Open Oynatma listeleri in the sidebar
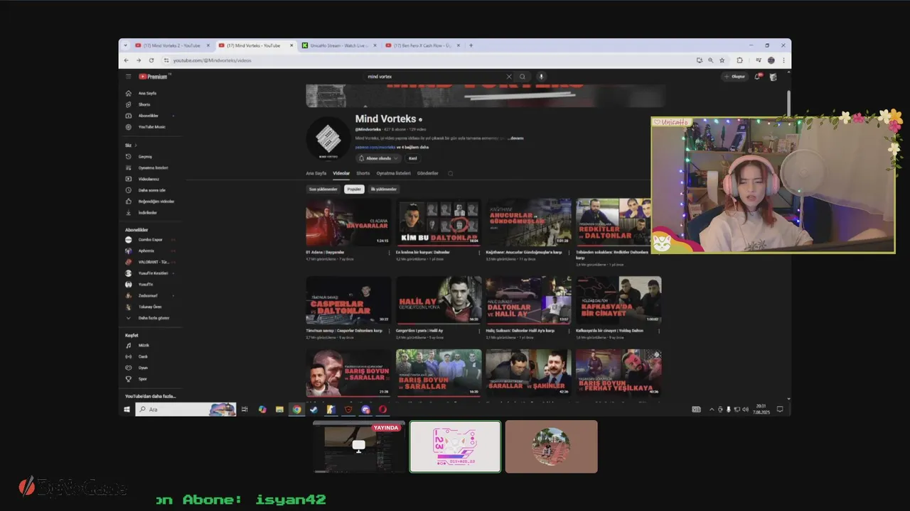 [153, 167]
